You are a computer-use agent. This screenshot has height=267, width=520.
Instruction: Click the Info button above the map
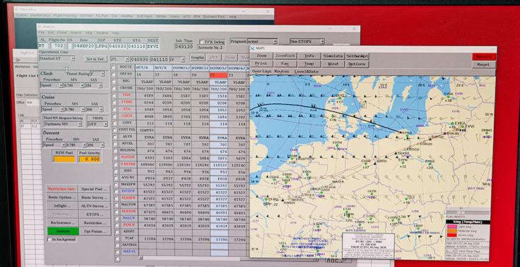coord(308,56)
